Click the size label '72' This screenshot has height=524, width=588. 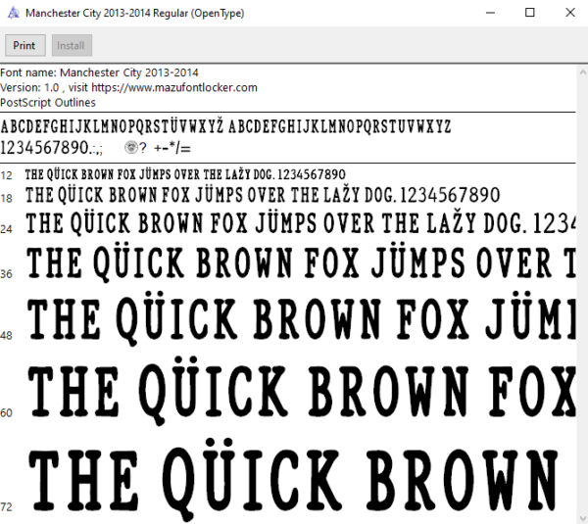click(7, 507)
